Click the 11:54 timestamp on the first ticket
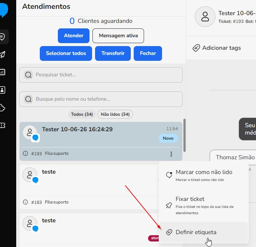Viewport: 256px width, 247px height. click(x=172, y=129)
